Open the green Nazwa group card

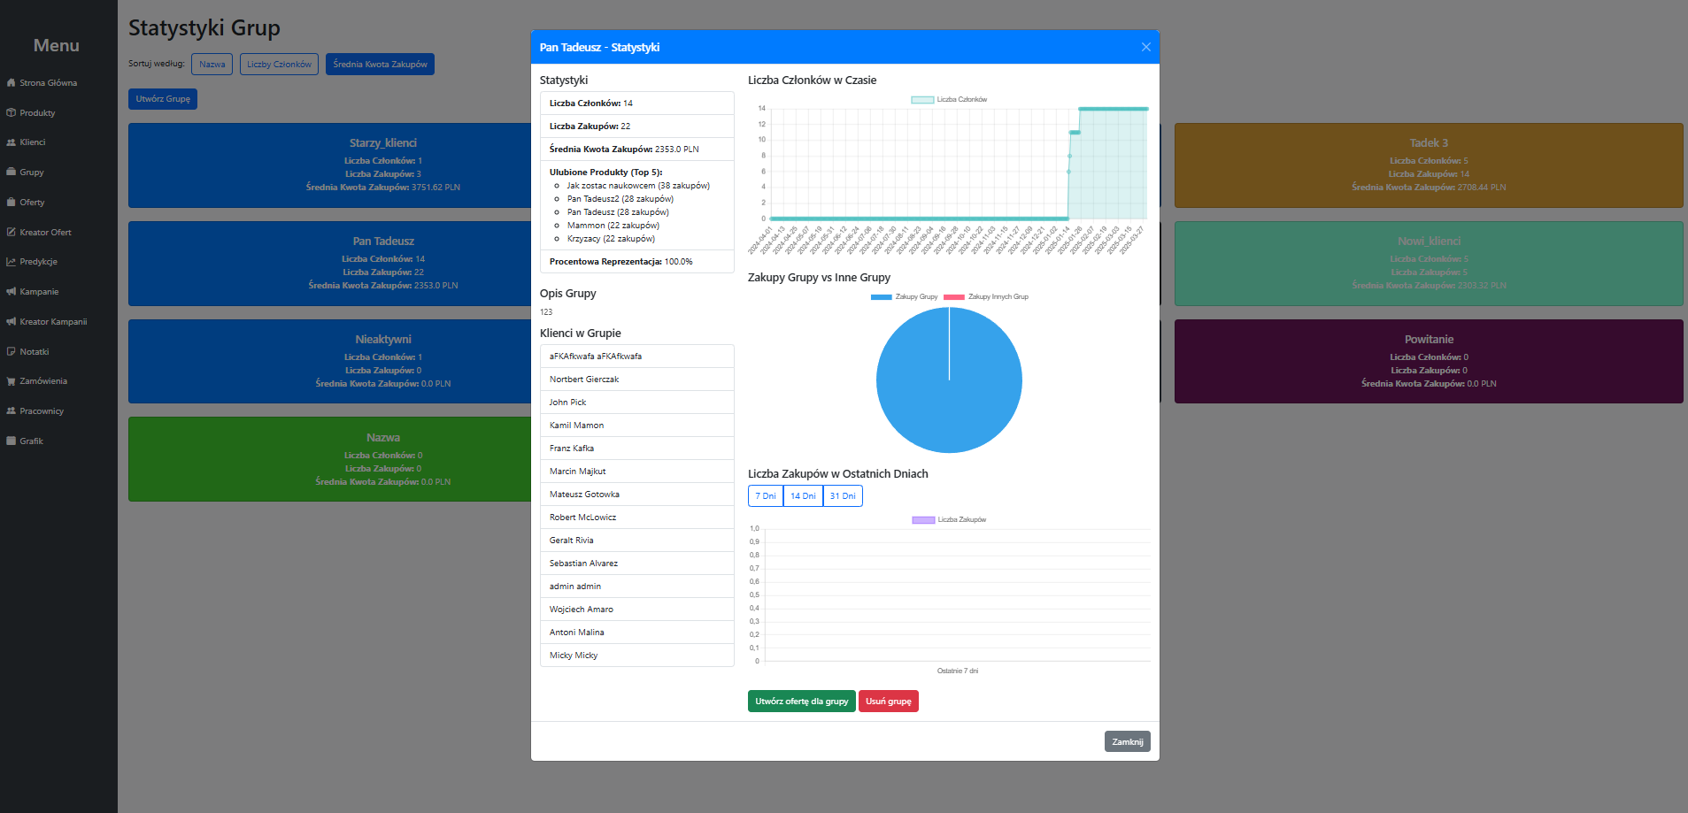(x=329, y=459)
